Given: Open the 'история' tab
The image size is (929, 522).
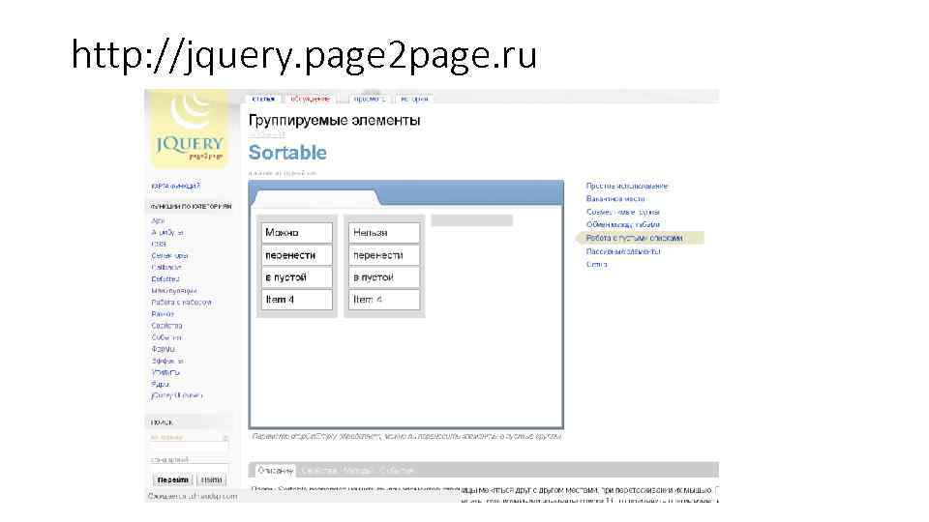Looking at the screenshot, I should [414, 99].
